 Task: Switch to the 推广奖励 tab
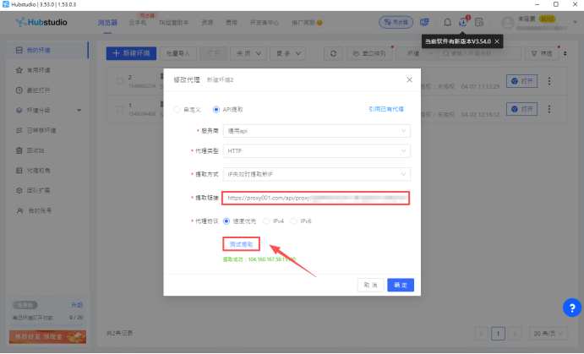click(x=307, y=23)
